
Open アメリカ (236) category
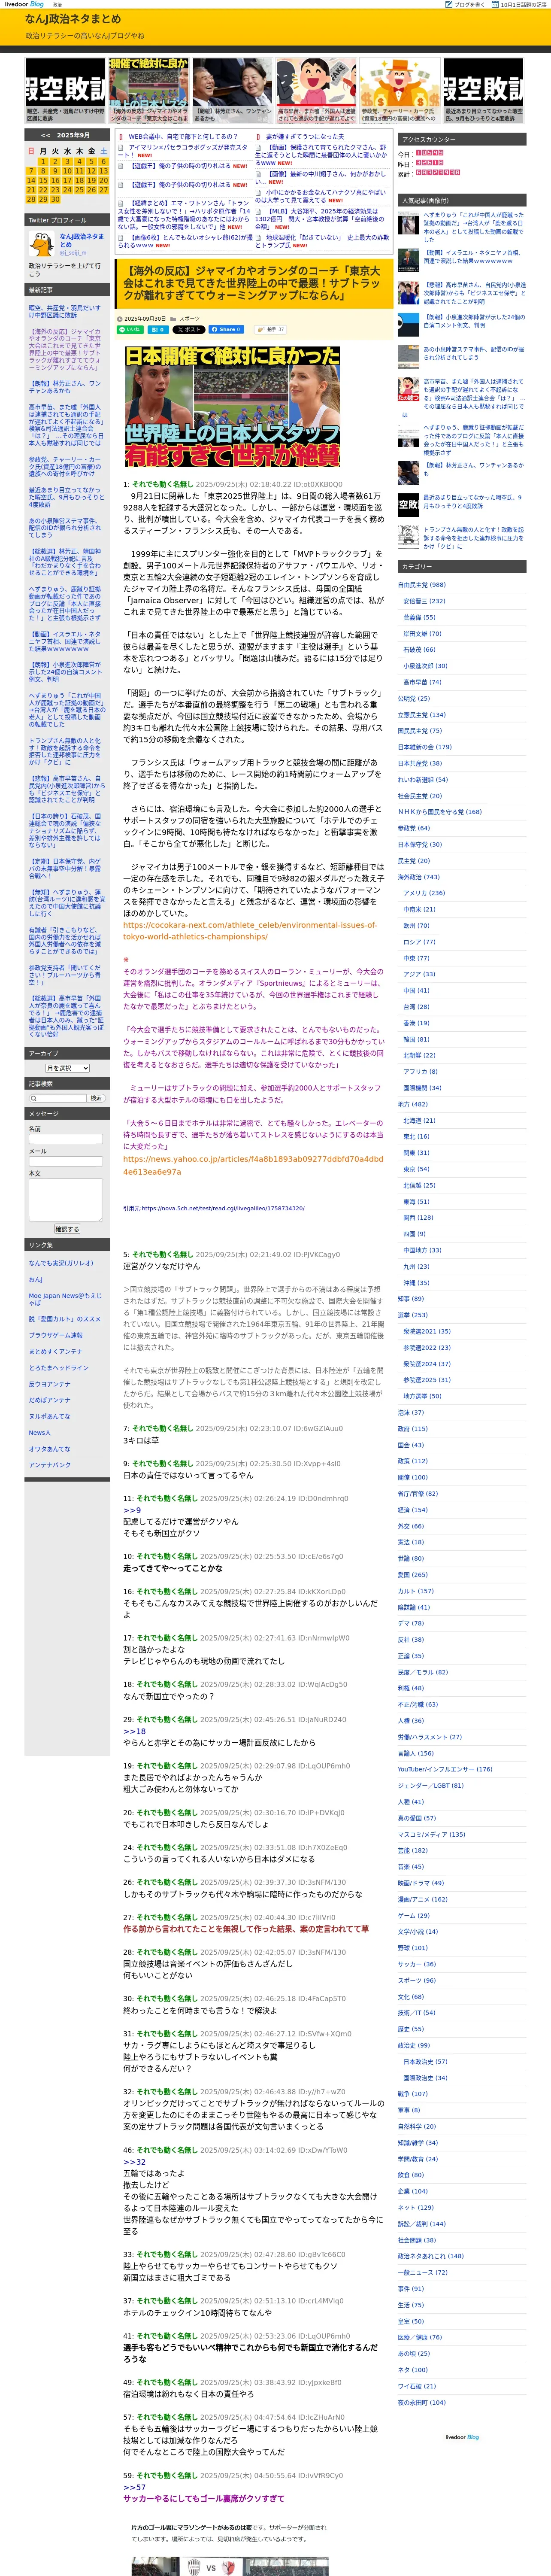pyautogui.click(x=424, y=893)
